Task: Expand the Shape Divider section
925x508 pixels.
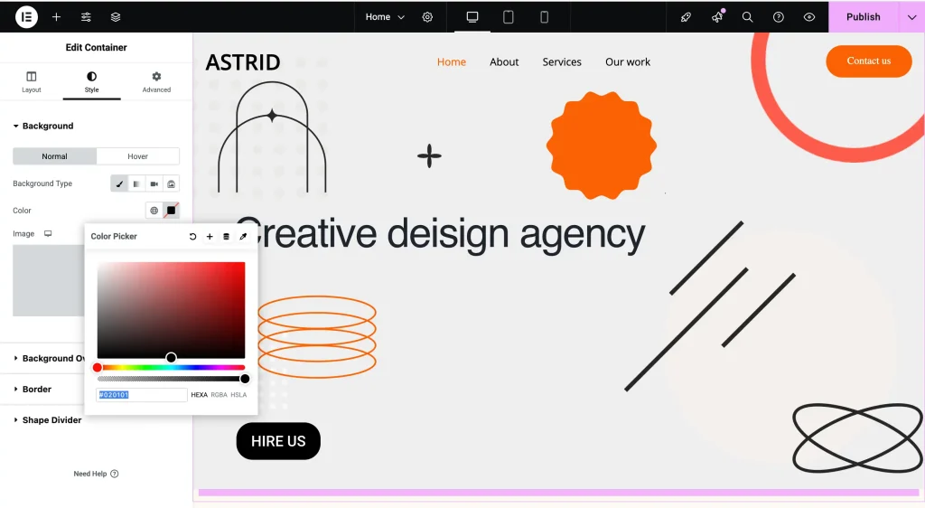Action: [x=51, y=420]
